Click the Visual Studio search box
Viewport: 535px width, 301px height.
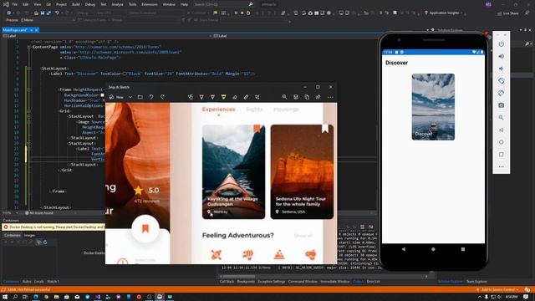tap(223, 4)
